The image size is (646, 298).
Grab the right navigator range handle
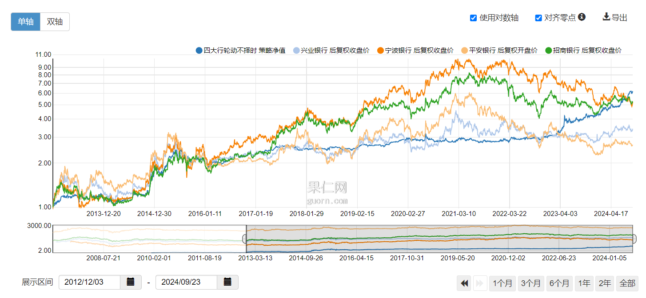pyautogui.click(x=634, y=239)
